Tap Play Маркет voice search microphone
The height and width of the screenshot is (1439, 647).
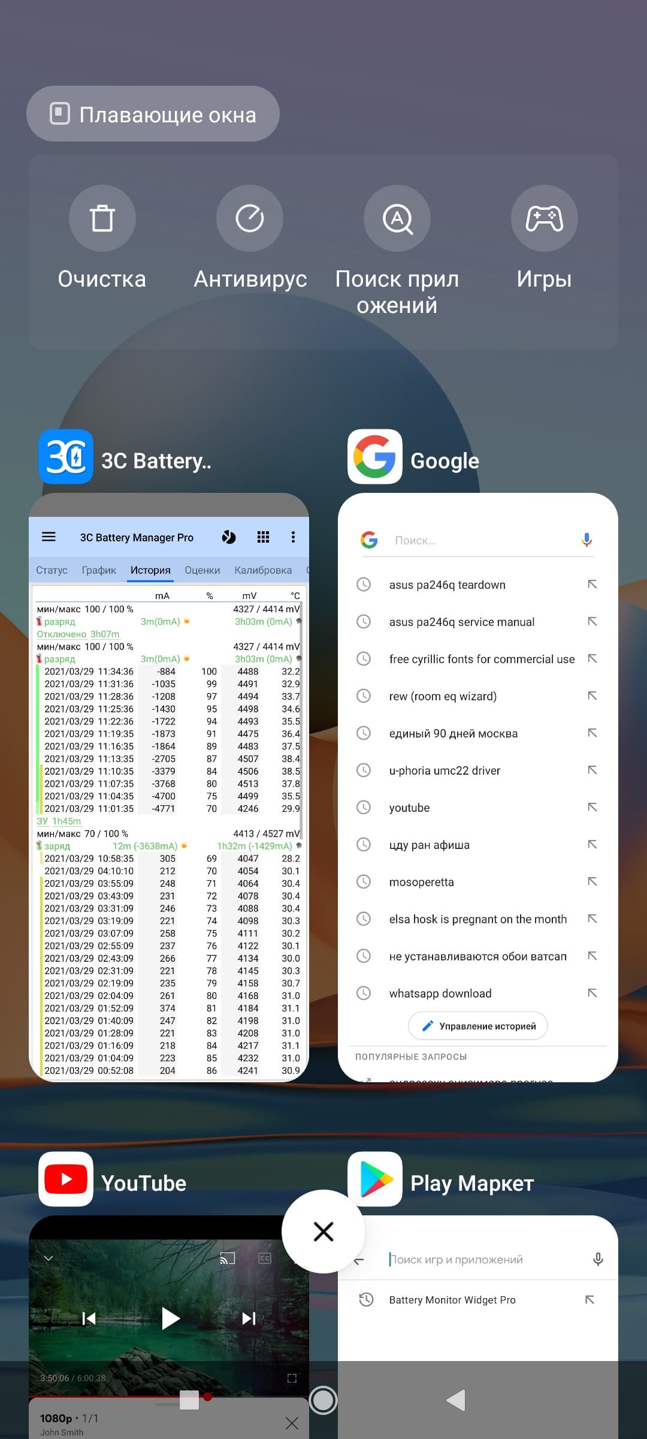[598, 1259]
